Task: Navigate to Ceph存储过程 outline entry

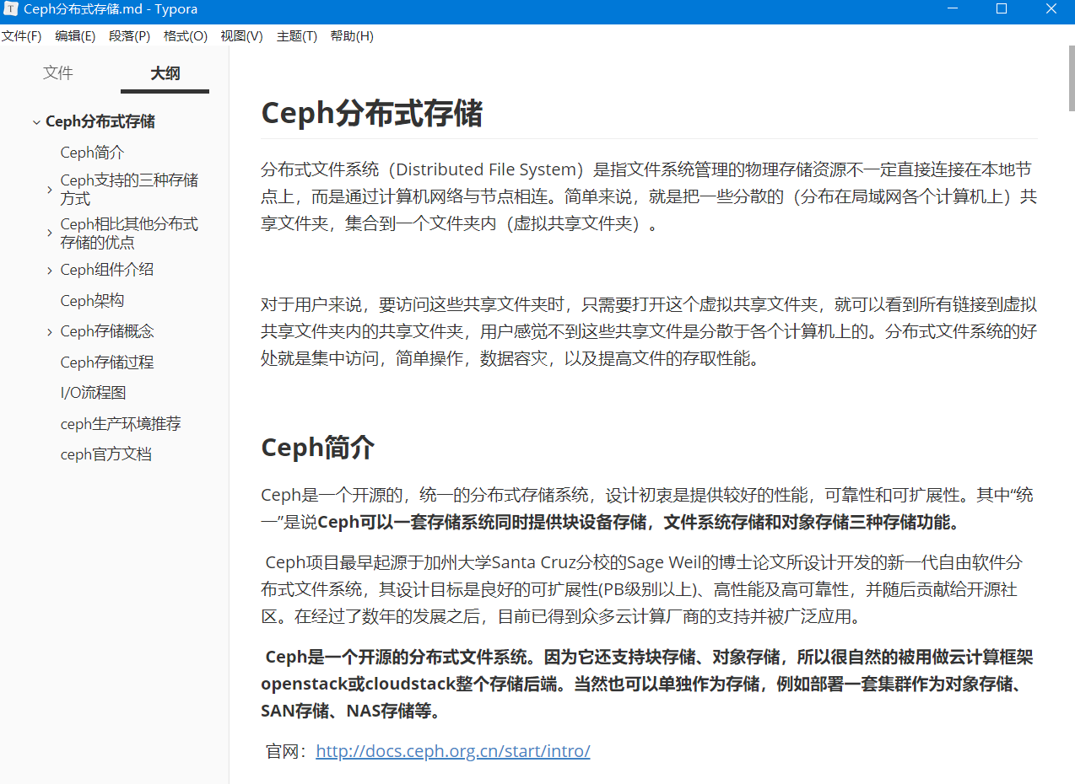Action: tap(107, 362)
